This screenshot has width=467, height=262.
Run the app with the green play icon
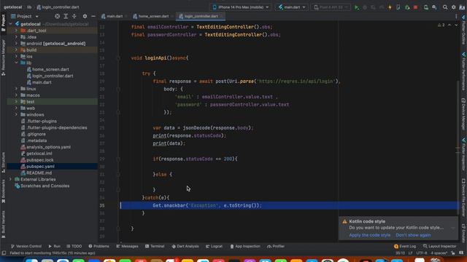click(x=357, y=7)
